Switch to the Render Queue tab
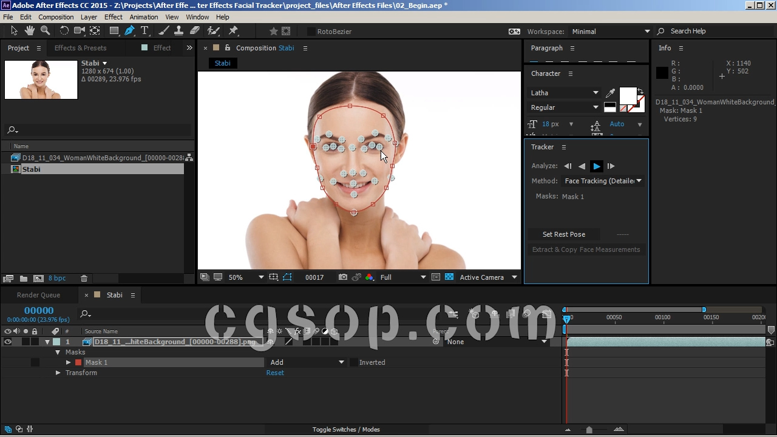This screenshot has width=777, height=437. (38, 295)
